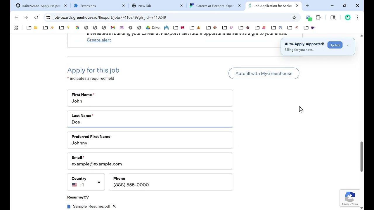
Task: Switch to the Kaitzz/Auto-Apply-Helper GitHub tab
Action: pos(40,6)
